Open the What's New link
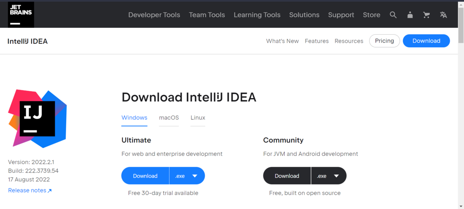464x209 pixels. coord(282,41)
